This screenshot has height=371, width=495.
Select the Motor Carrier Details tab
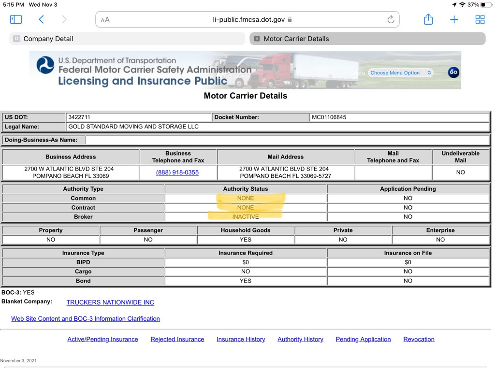[367, 39]
